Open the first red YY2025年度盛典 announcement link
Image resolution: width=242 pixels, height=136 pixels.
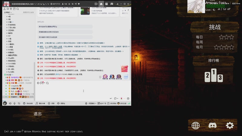click(60, 63)
